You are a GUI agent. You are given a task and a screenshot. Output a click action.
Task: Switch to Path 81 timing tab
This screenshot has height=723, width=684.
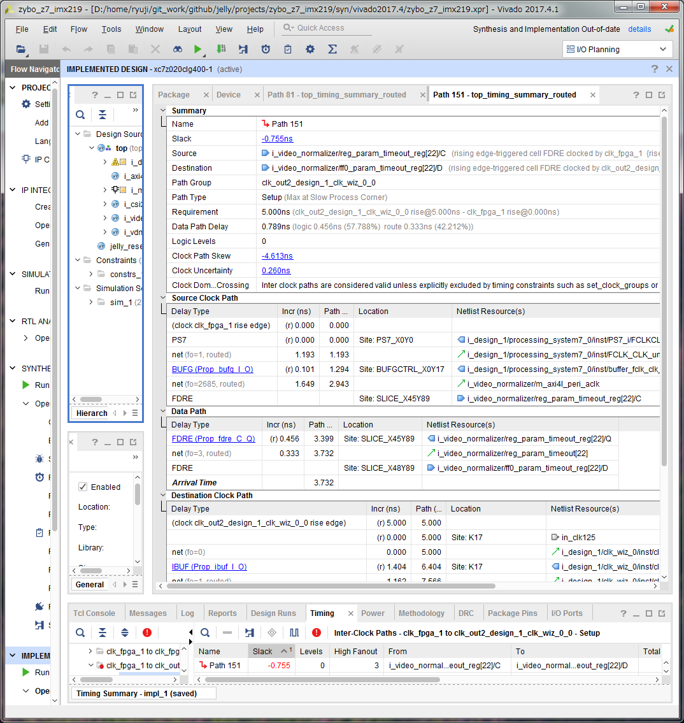coord(336,94)
